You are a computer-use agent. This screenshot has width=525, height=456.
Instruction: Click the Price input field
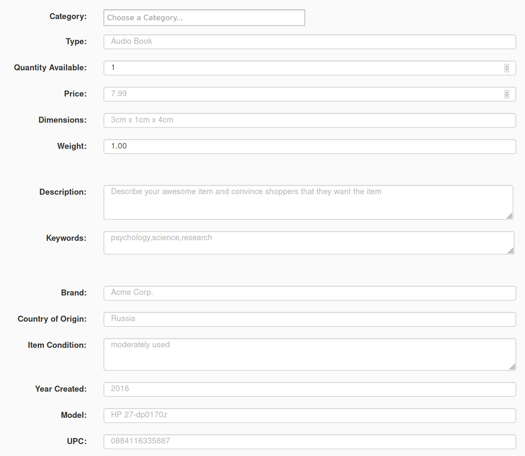pyautogui.click(x=301, y=94)
